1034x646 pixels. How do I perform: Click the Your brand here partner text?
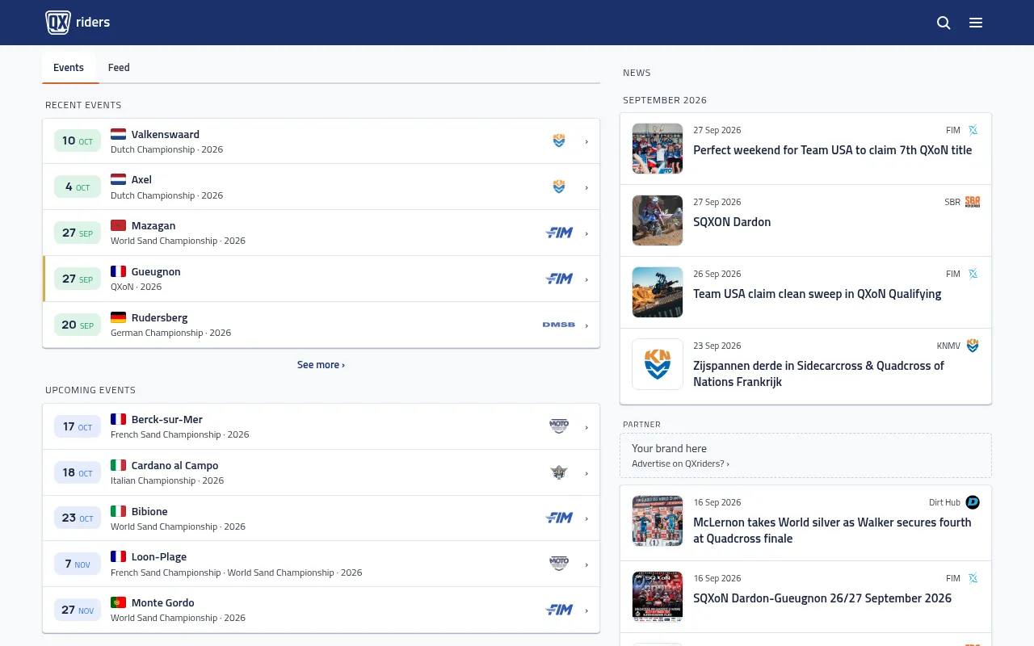669,448
